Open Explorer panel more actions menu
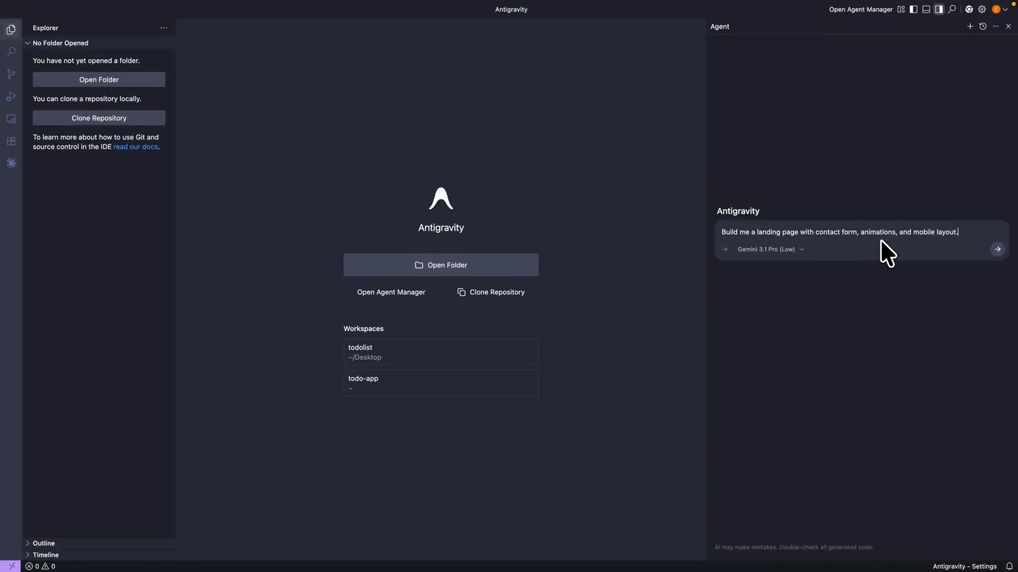Image resolution: width=1018 pixels, height=572 pixels. tap(164, 28)
